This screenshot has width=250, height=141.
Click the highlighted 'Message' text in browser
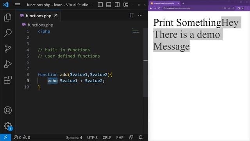click(x=171, y=46)
